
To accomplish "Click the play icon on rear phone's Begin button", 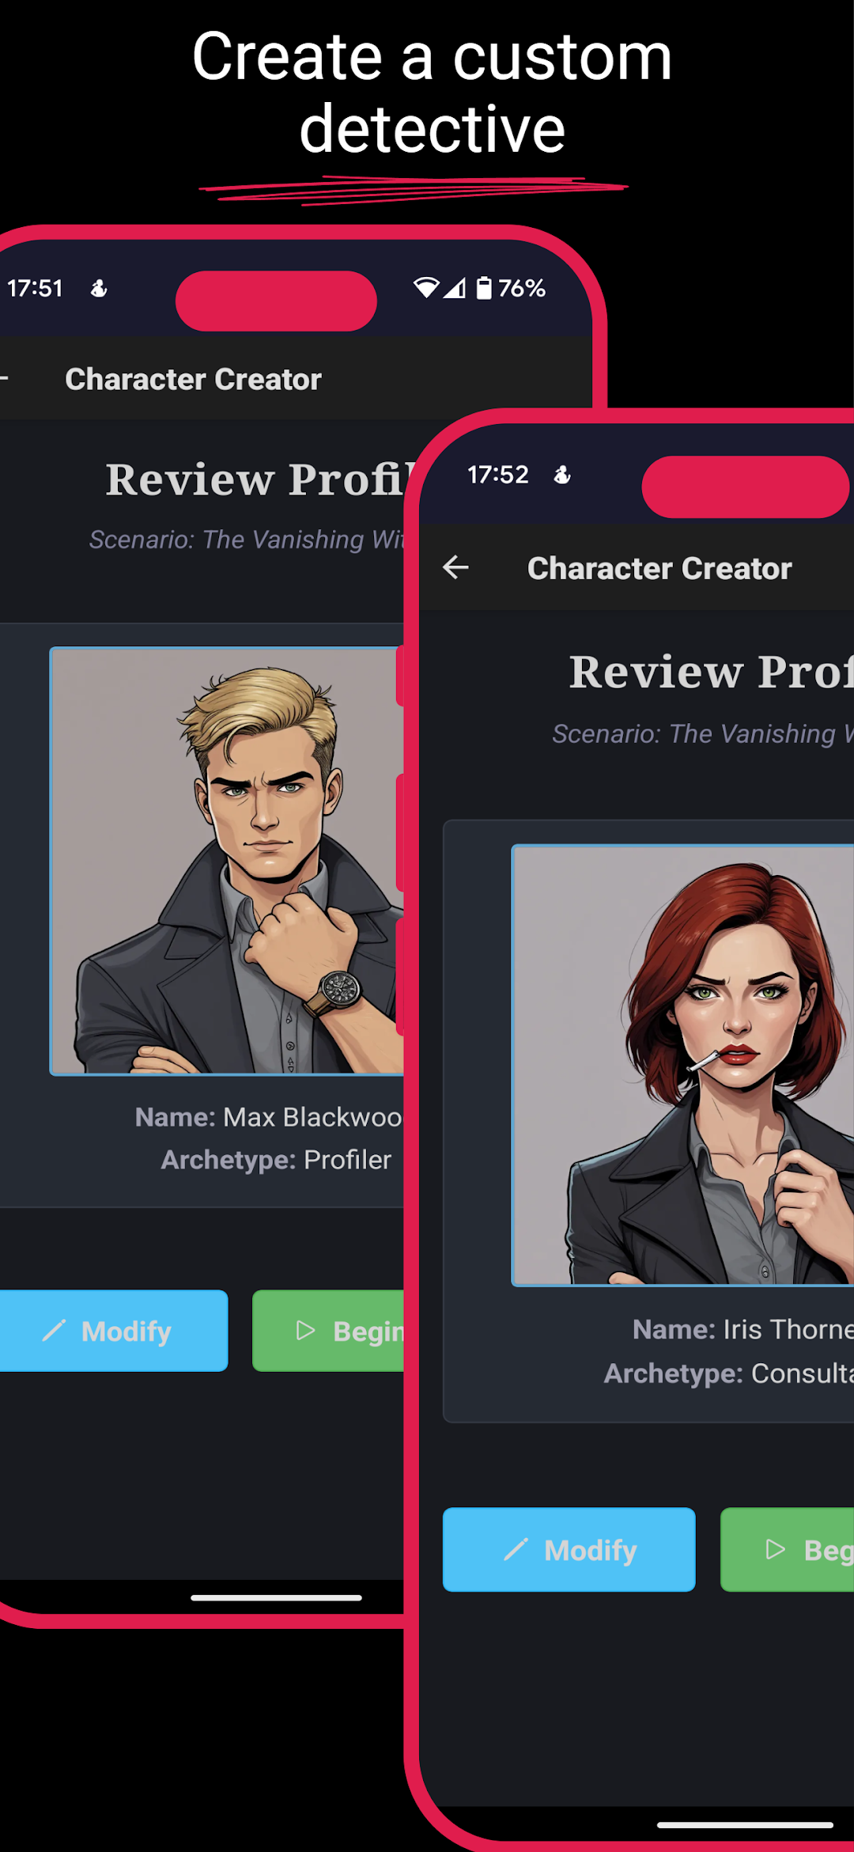I will tap(305, 1330).
